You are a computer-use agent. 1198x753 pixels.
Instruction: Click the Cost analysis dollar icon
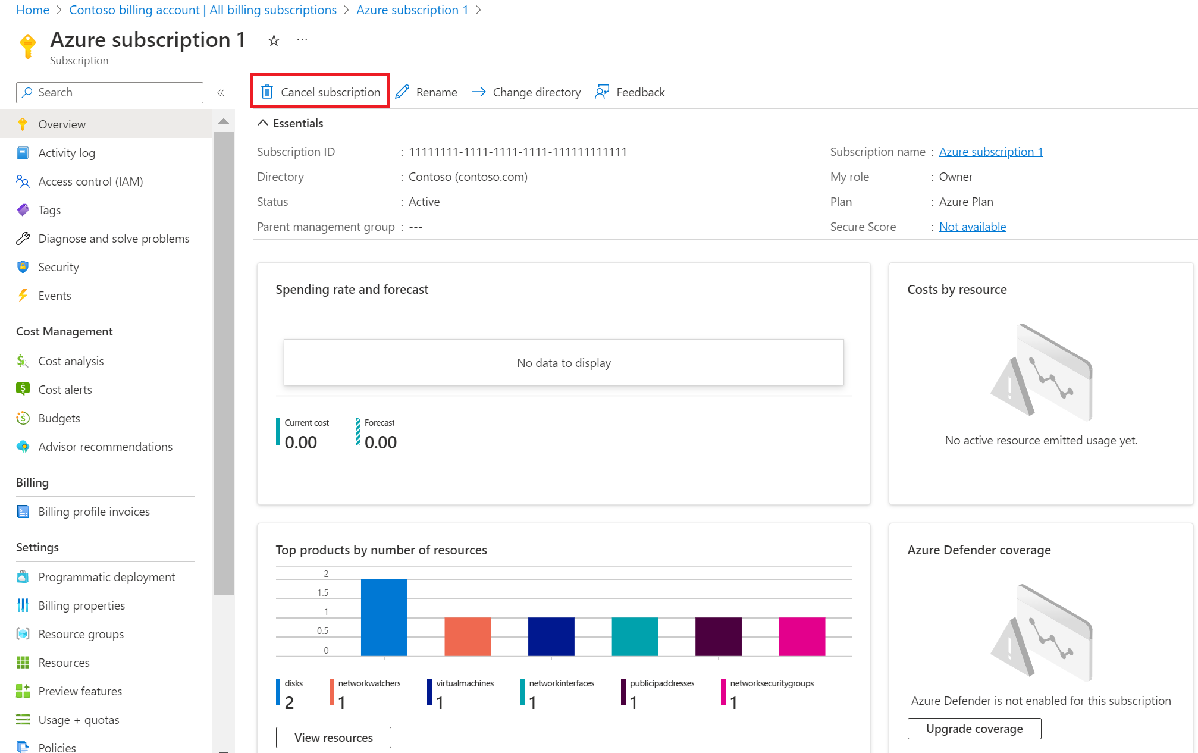coord(23,361)
